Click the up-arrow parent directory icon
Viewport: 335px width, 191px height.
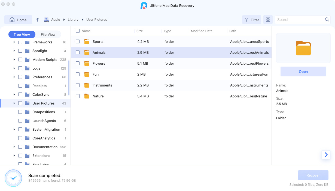pyautogui.click(x=38, y=20)
